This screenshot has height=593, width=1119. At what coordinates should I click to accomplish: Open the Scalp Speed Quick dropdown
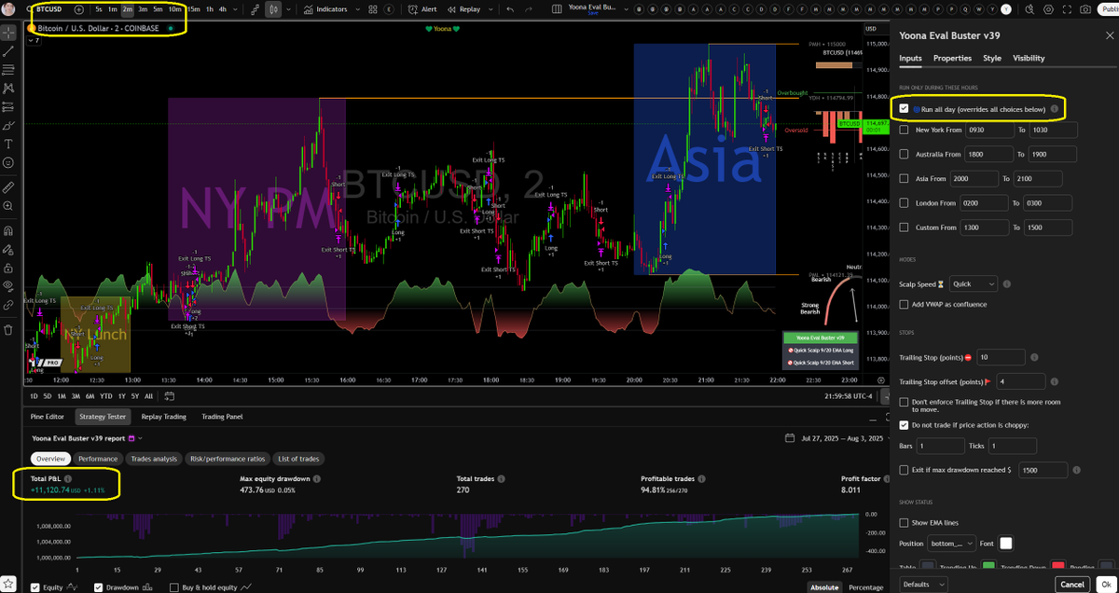point(973,283)
